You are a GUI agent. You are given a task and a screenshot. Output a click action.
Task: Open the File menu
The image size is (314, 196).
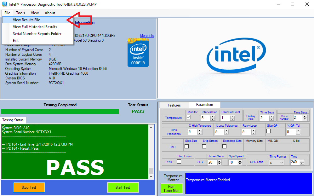point(8,13)
